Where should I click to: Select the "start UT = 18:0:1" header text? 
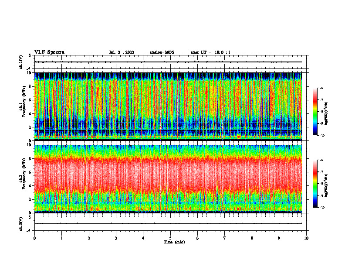210,52
